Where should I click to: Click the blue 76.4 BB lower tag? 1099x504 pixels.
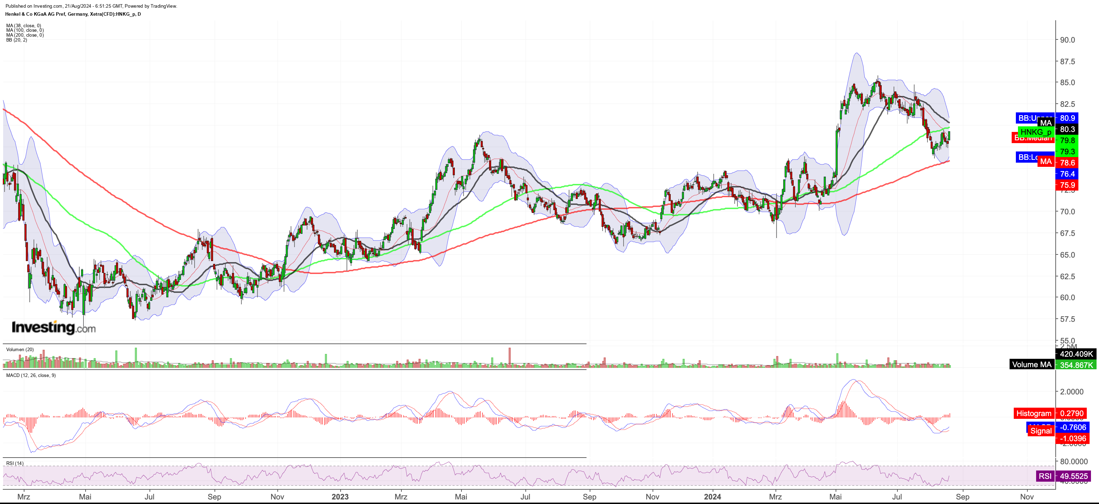(1067, 173)
